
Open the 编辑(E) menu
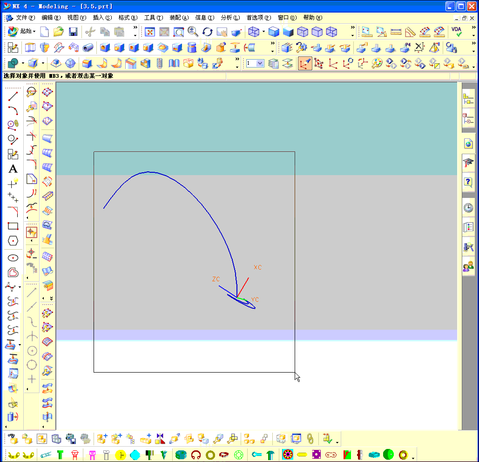point(51,18)
